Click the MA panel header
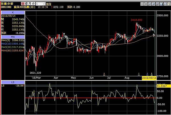Image resolution: width=171 pixels, height=115 pixels. [x=13, y=37]
